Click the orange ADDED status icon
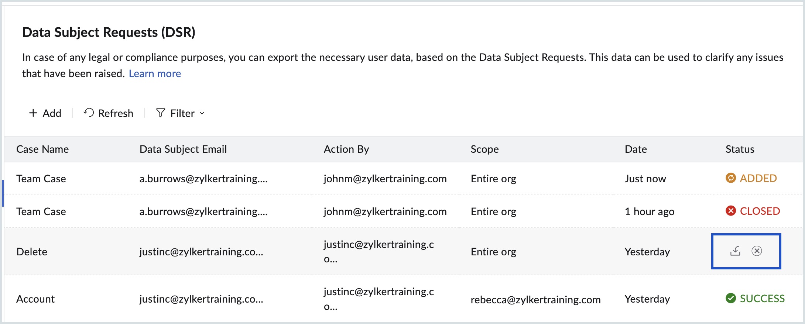This screenshot has width=805, height=324. tap(730, 178)
